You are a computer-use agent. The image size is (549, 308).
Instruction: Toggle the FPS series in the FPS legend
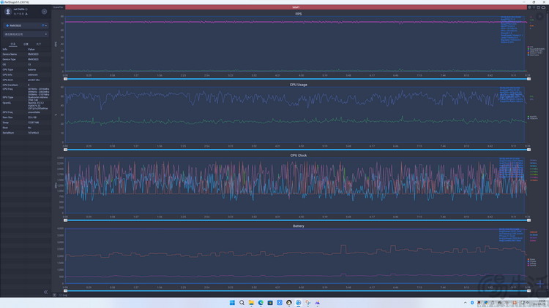coord(531,47)
